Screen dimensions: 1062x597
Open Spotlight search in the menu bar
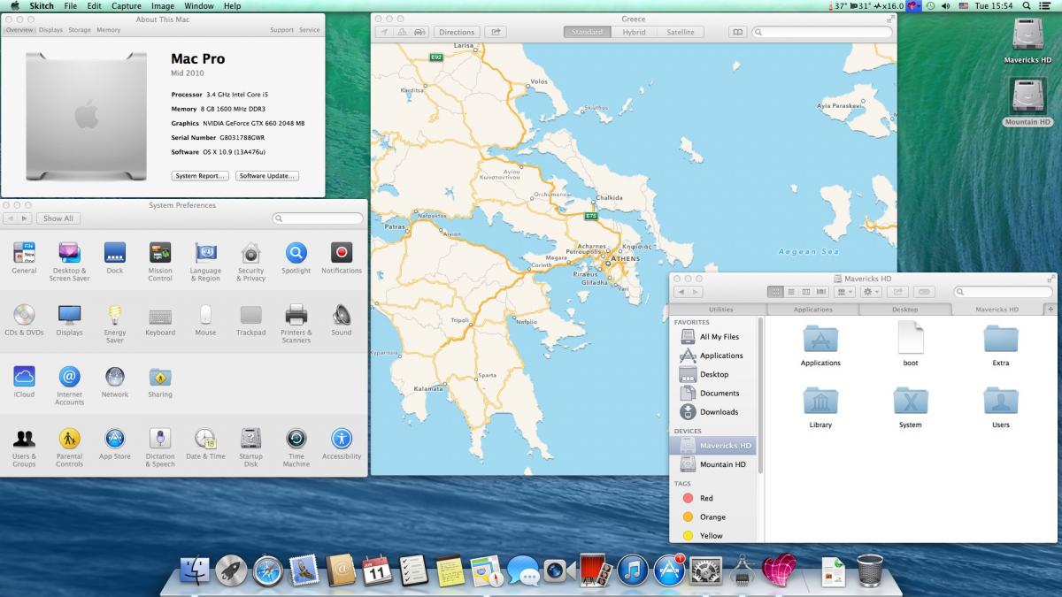pos(1027,6)
